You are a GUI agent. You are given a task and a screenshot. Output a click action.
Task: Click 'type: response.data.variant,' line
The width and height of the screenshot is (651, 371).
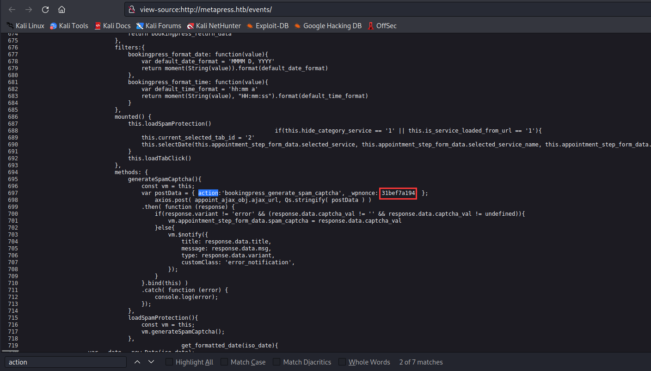click(228, 255)
